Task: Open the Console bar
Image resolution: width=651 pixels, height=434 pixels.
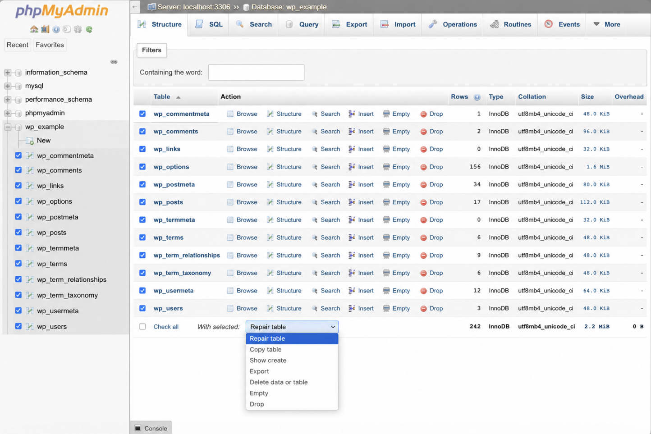Action: point(151,428)
